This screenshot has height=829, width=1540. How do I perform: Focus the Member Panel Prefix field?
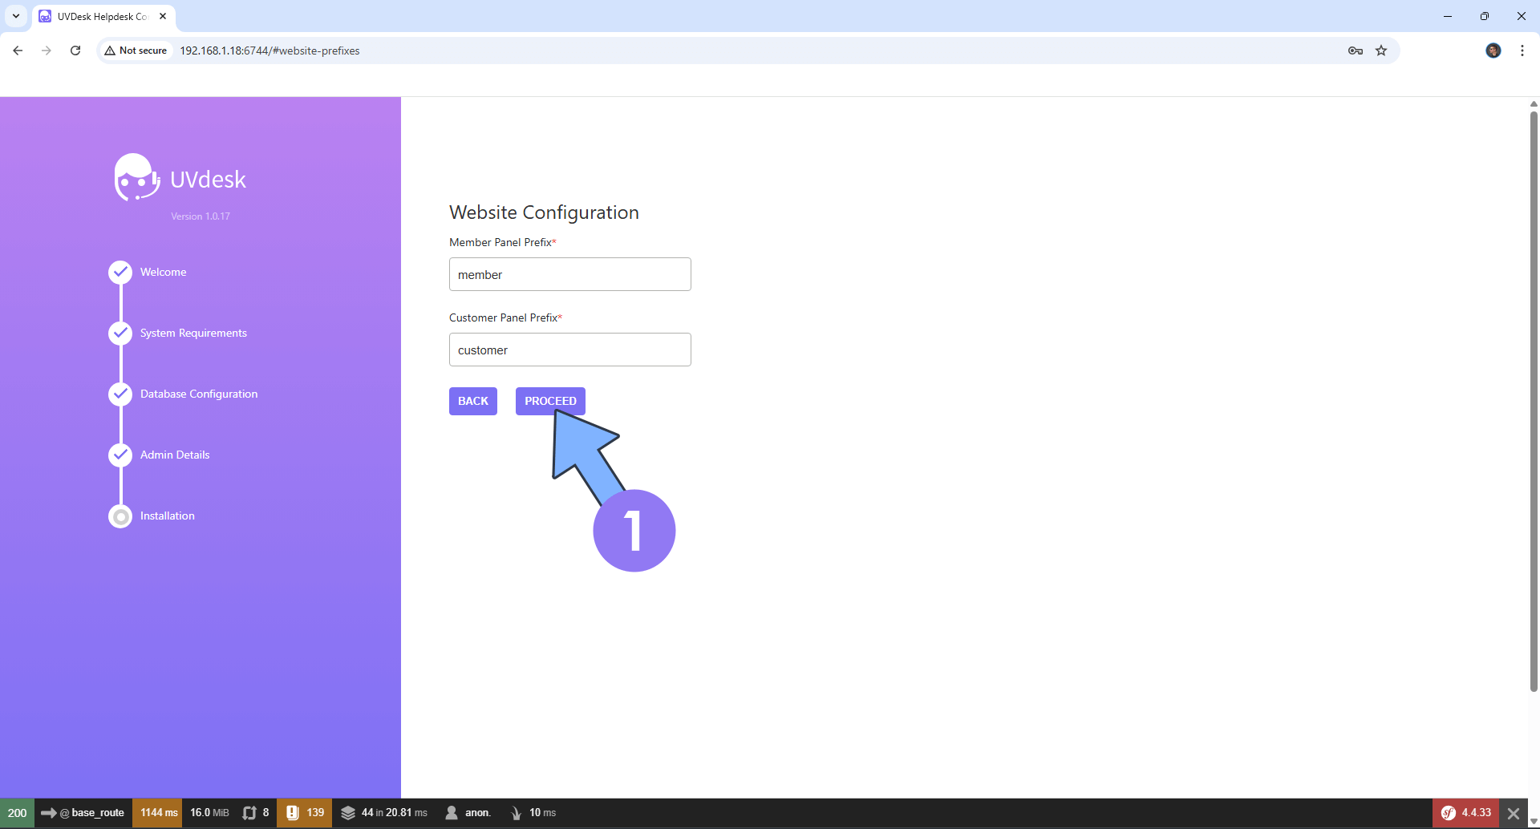570,274
